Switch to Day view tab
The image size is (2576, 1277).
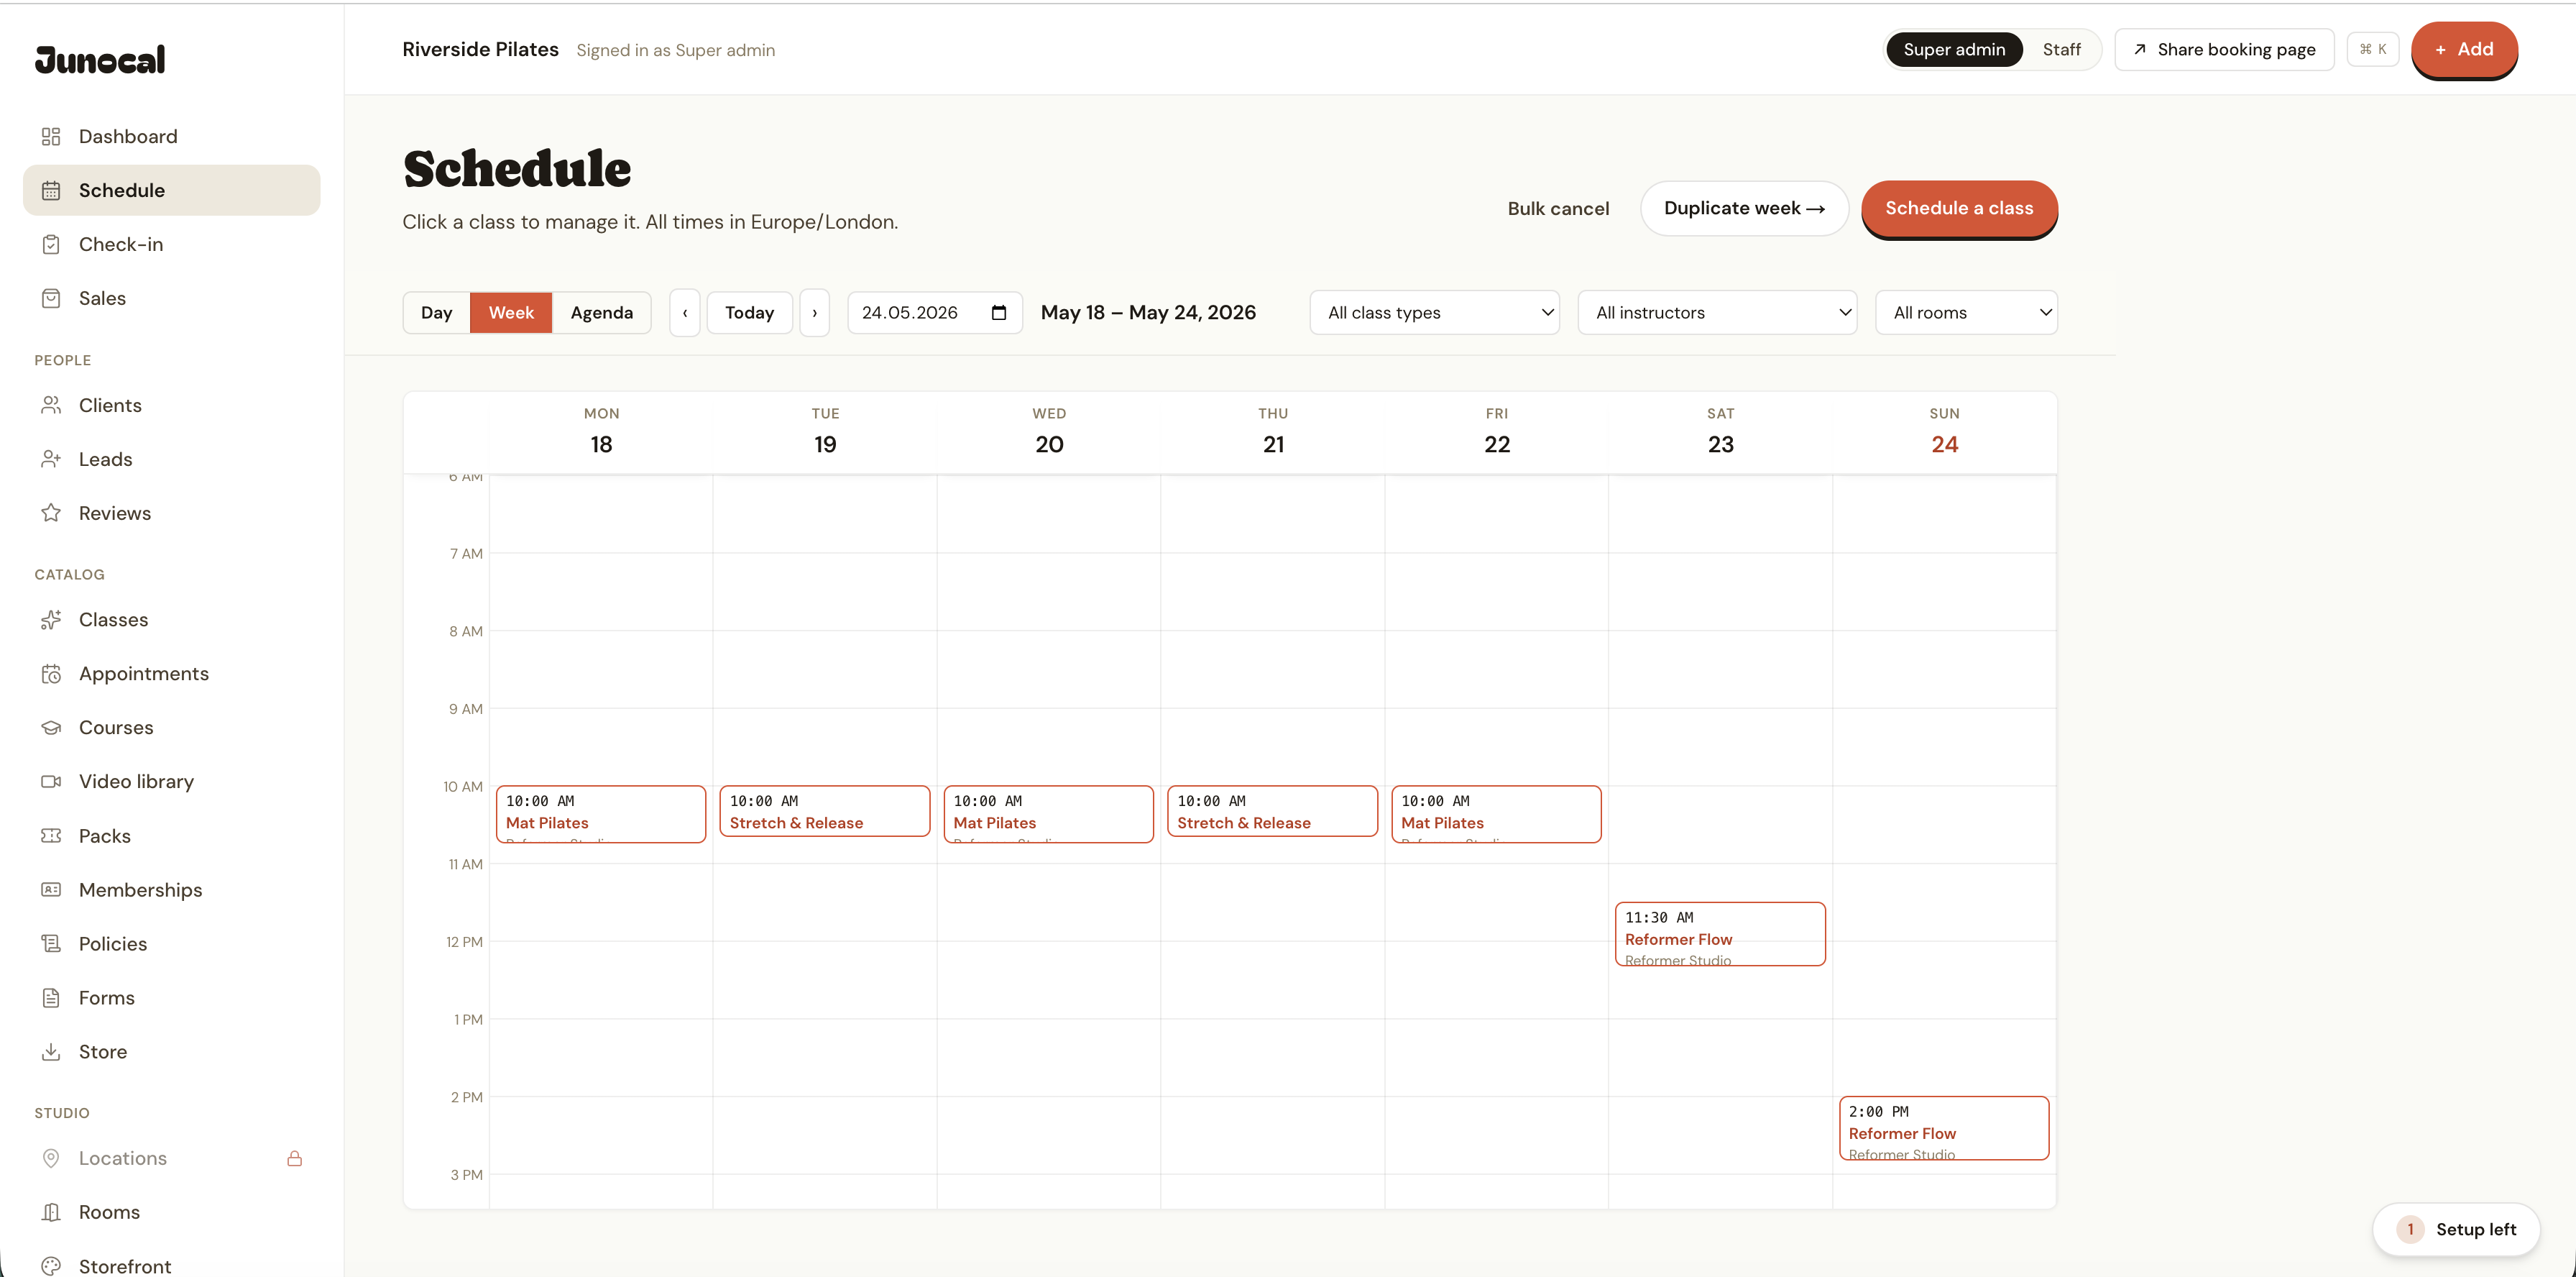point(436,313)
